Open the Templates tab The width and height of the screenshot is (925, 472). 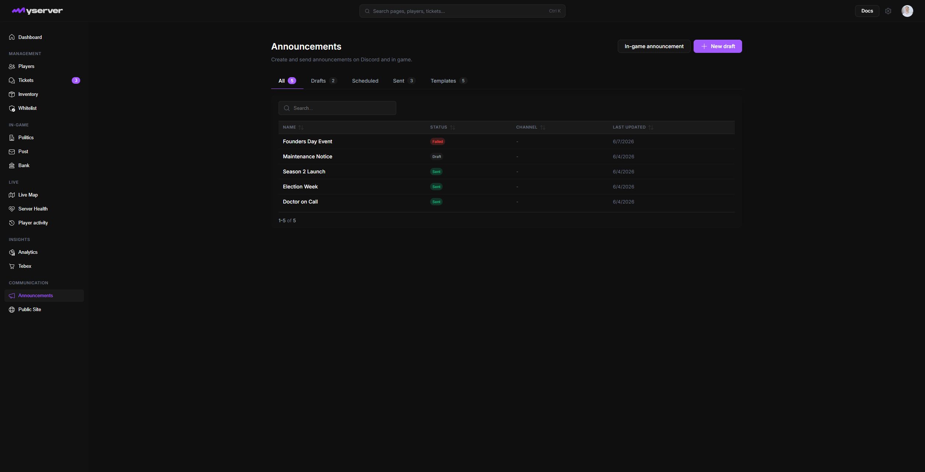(x=449, y=81)
